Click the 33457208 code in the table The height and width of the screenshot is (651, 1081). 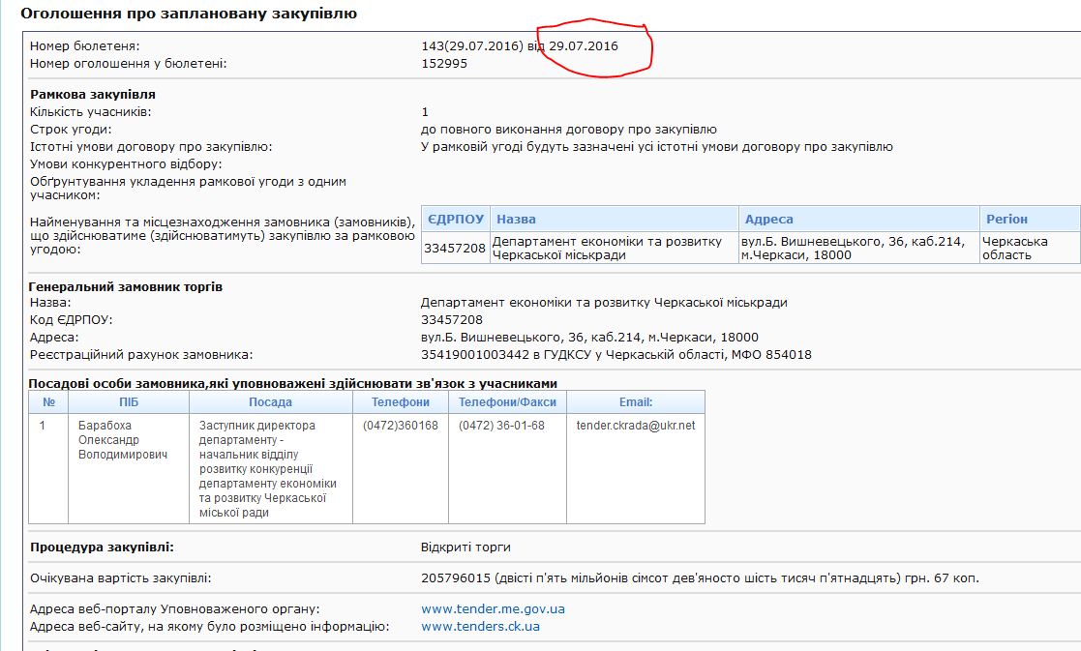pos(455,249)
